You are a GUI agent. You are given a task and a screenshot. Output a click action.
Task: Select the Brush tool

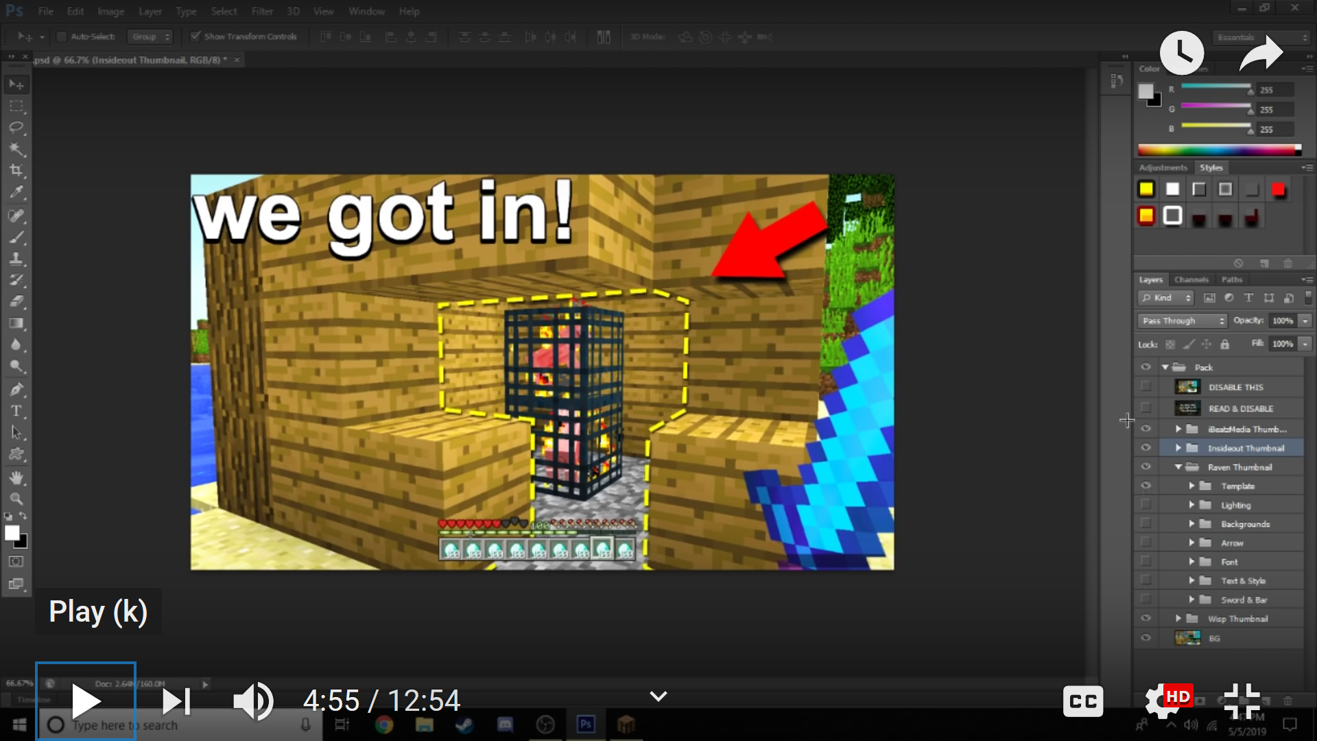[16, 237]
